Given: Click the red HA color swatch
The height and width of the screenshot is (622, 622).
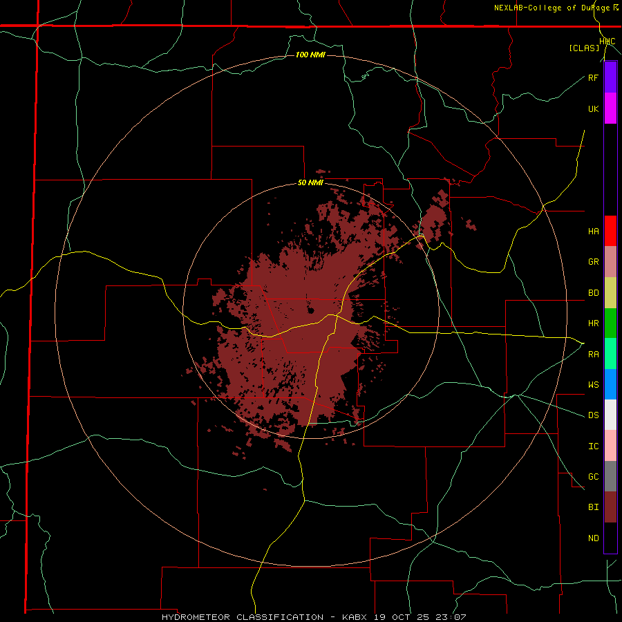Looking at the screenshot, I should [x=610, y=231].
